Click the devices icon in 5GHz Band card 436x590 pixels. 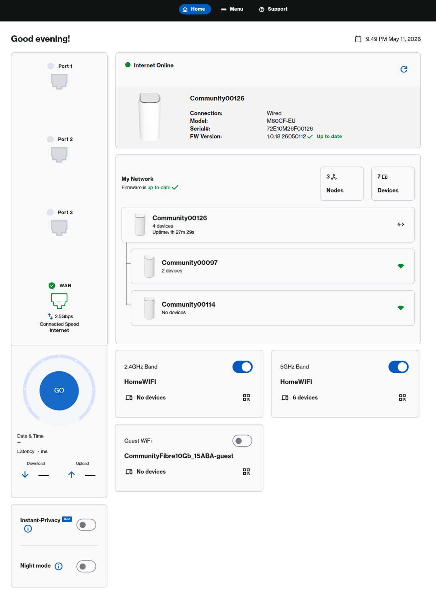point(285,398)
